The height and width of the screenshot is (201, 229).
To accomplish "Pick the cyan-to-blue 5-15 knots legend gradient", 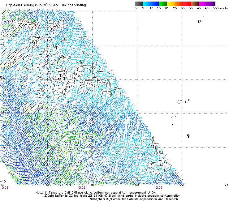I will [x=151, y=4].
